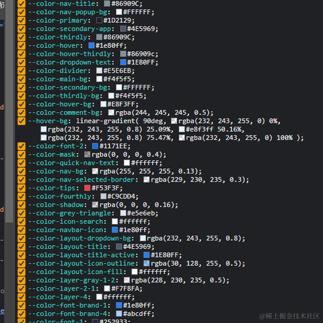Toggle the --color-shadow checkbox
This screenshot has height=323, width=323.
click(x=22, y=205)
